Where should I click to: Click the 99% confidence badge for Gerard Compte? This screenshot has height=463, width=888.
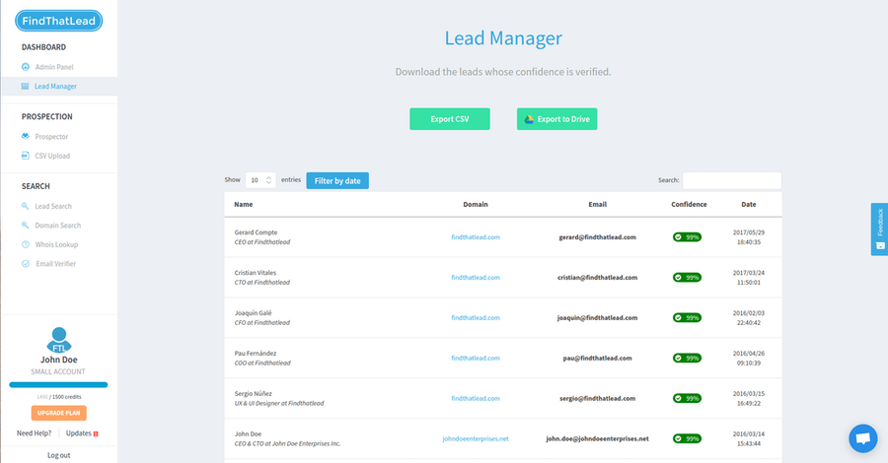(687, 236)
